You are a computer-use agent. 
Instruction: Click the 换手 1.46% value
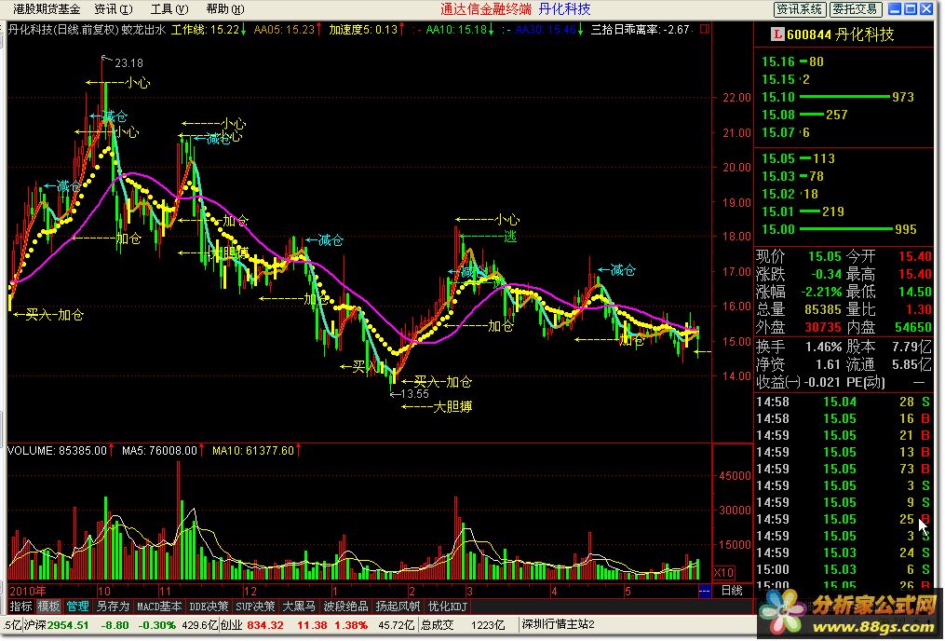click(x=823, y=348)
